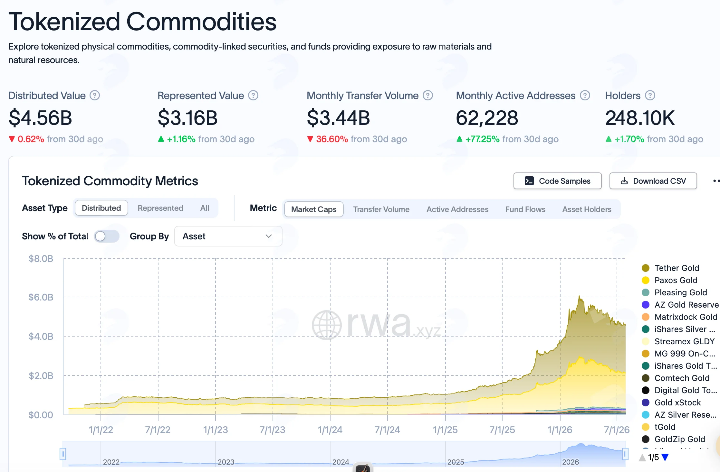
Task: Click Monthly Transfer Volume help icon
Action: [428, 96]
